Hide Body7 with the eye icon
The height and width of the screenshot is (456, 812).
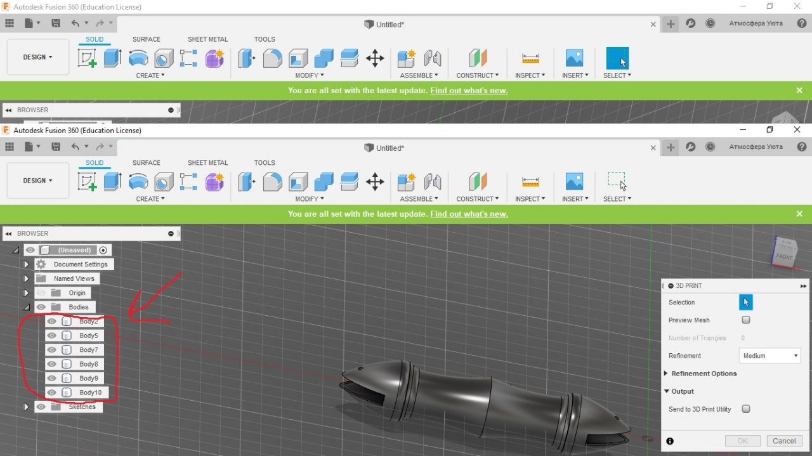click(x=52, y=350)
